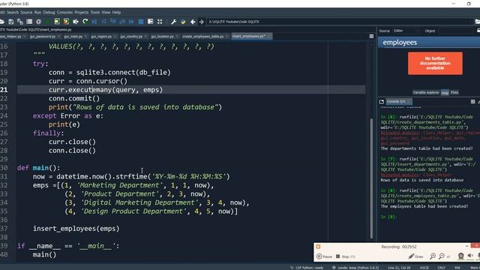The width and height of the screenshot is (480, 270).
Task: Go back with left arrow icon
Action: (x=193, y=22)
